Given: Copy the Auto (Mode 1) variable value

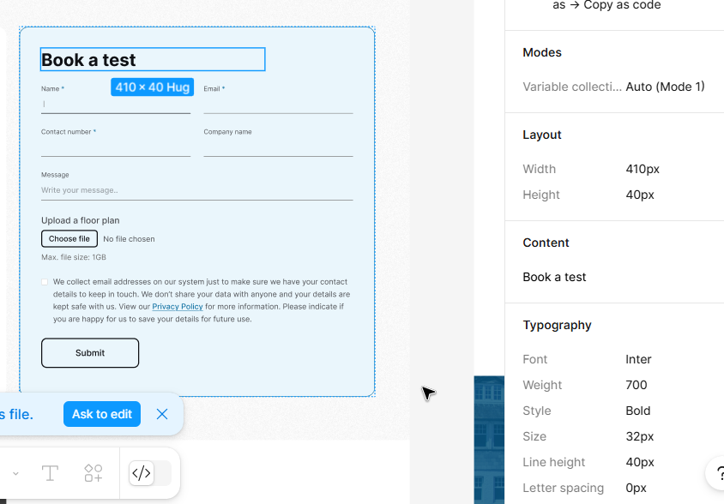Looking at the screenshot, I should point(665,87).
